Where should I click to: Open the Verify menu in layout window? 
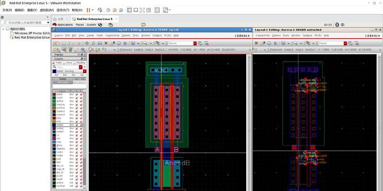pyautogui.click(x=100, y=35)
